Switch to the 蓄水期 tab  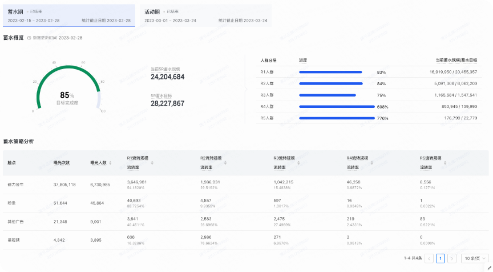coord(68,15)
